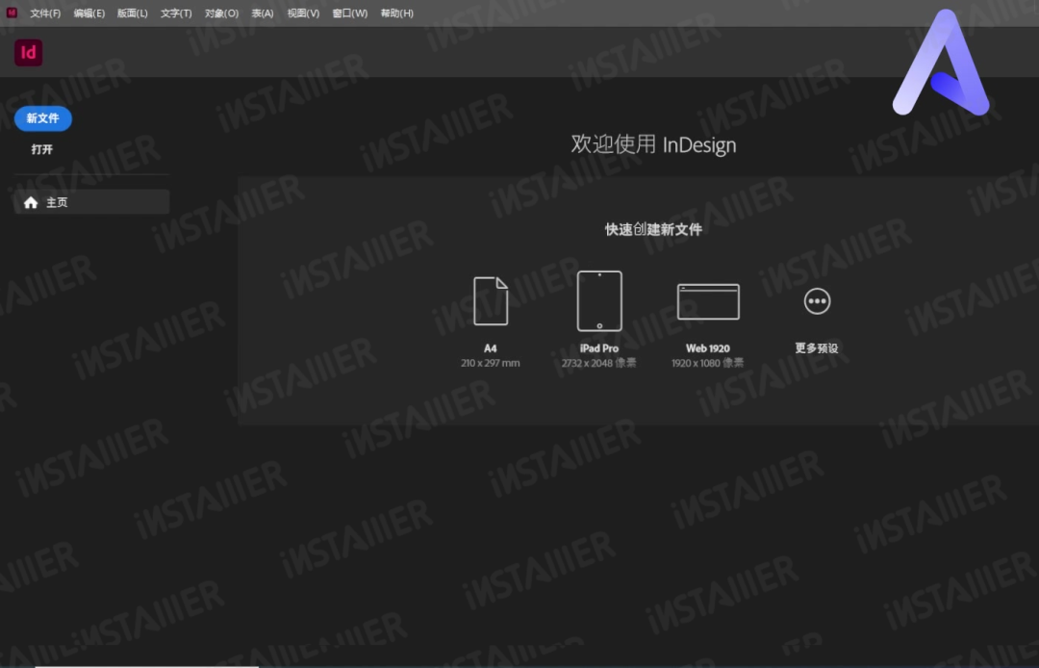Click the home icon beside 主页
Viewport: 1039px width, 668px height.
pos(31,202)
